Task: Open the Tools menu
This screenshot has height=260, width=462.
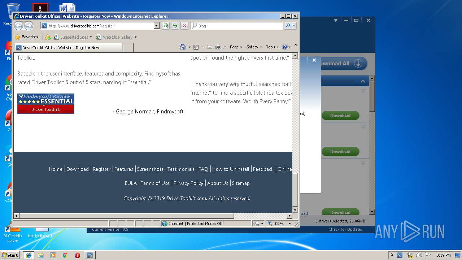Action: point(273,47)
